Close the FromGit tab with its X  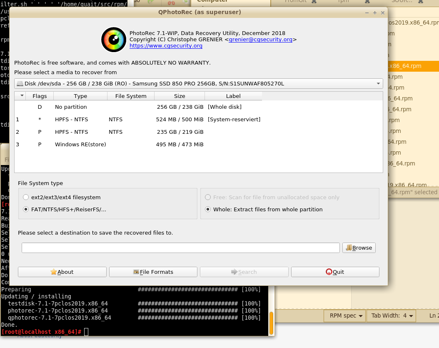coord(314,1)
